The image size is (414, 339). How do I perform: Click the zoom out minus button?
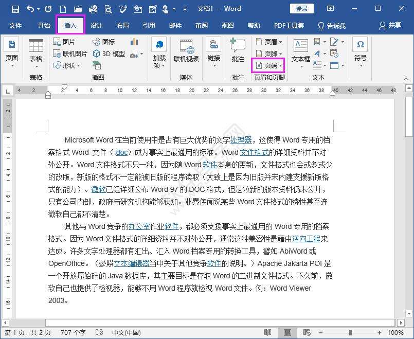(x=321, y=333)
